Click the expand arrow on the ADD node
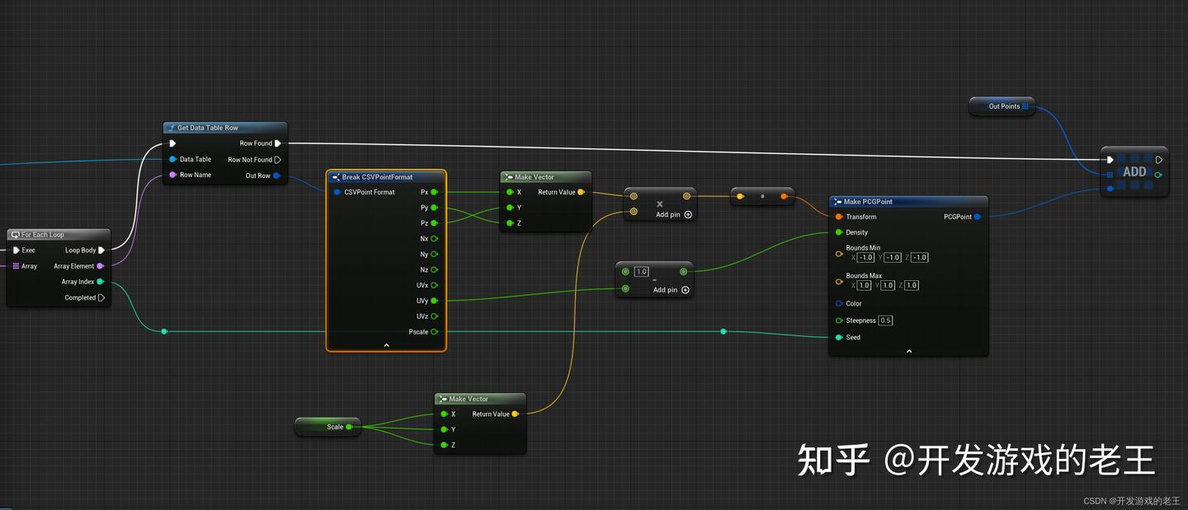The height and width of the screenshot is (510, 1188). click(x=1158, y=160)
